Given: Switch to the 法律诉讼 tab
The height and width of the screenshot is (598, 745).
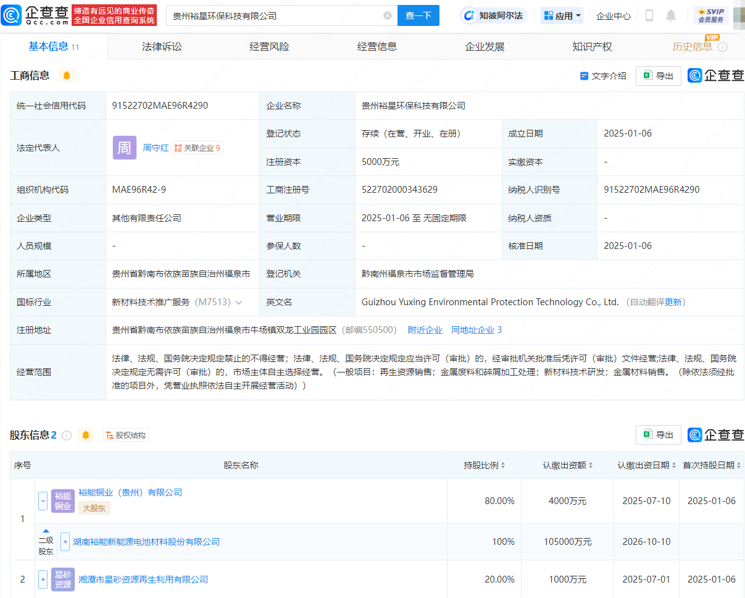Looking at the screenshot, I should coord(162,46).
